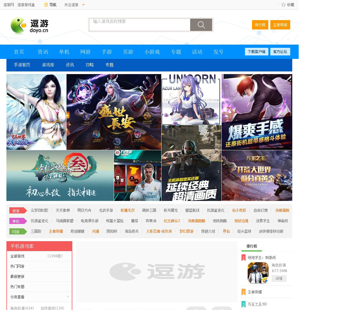This screenshot has width=350, height=310.
Task: Open the 云梦四时歌 link
Action: point(39,210)
